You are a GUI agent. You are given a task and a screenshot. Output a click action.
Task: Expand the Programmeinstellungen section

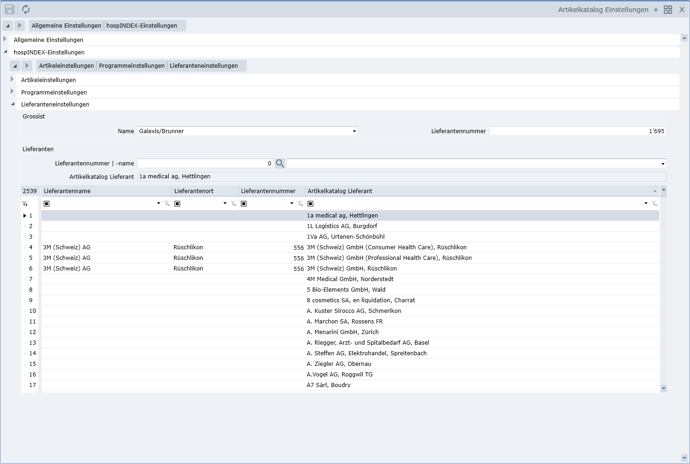pos(12,92)
